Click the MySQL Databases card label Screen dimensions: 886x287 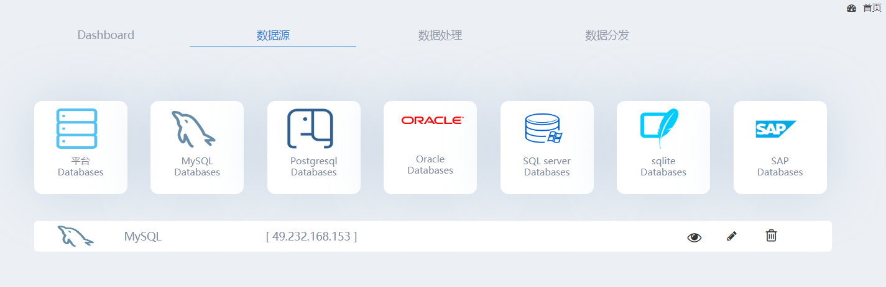pyautogui.click(x=197, y=166)
